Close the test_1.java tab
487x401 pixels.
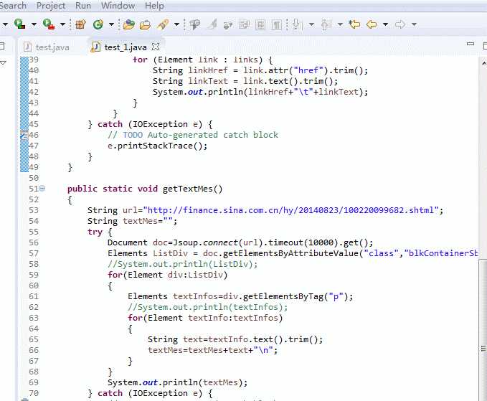click(x=156, y=47)
